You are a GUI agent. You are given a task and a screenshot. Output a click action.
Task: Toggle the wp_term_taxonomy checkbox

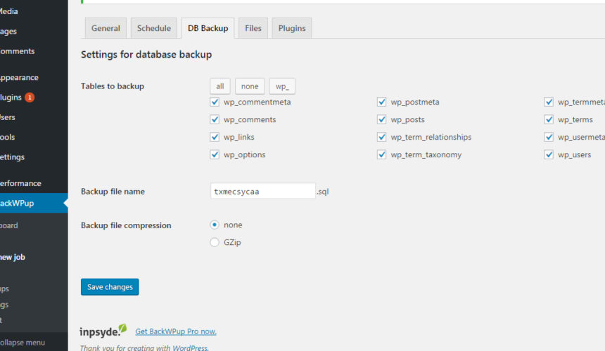[x=381, y=154]
